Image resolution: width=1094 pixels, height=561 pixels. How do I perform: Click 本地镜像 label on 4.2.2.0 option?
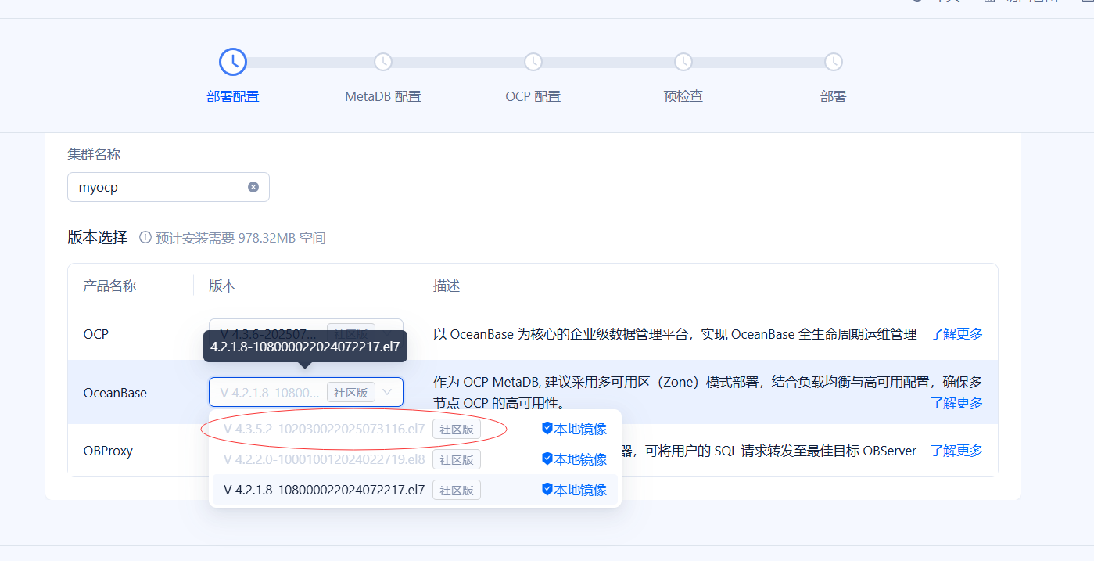(580, 459)
